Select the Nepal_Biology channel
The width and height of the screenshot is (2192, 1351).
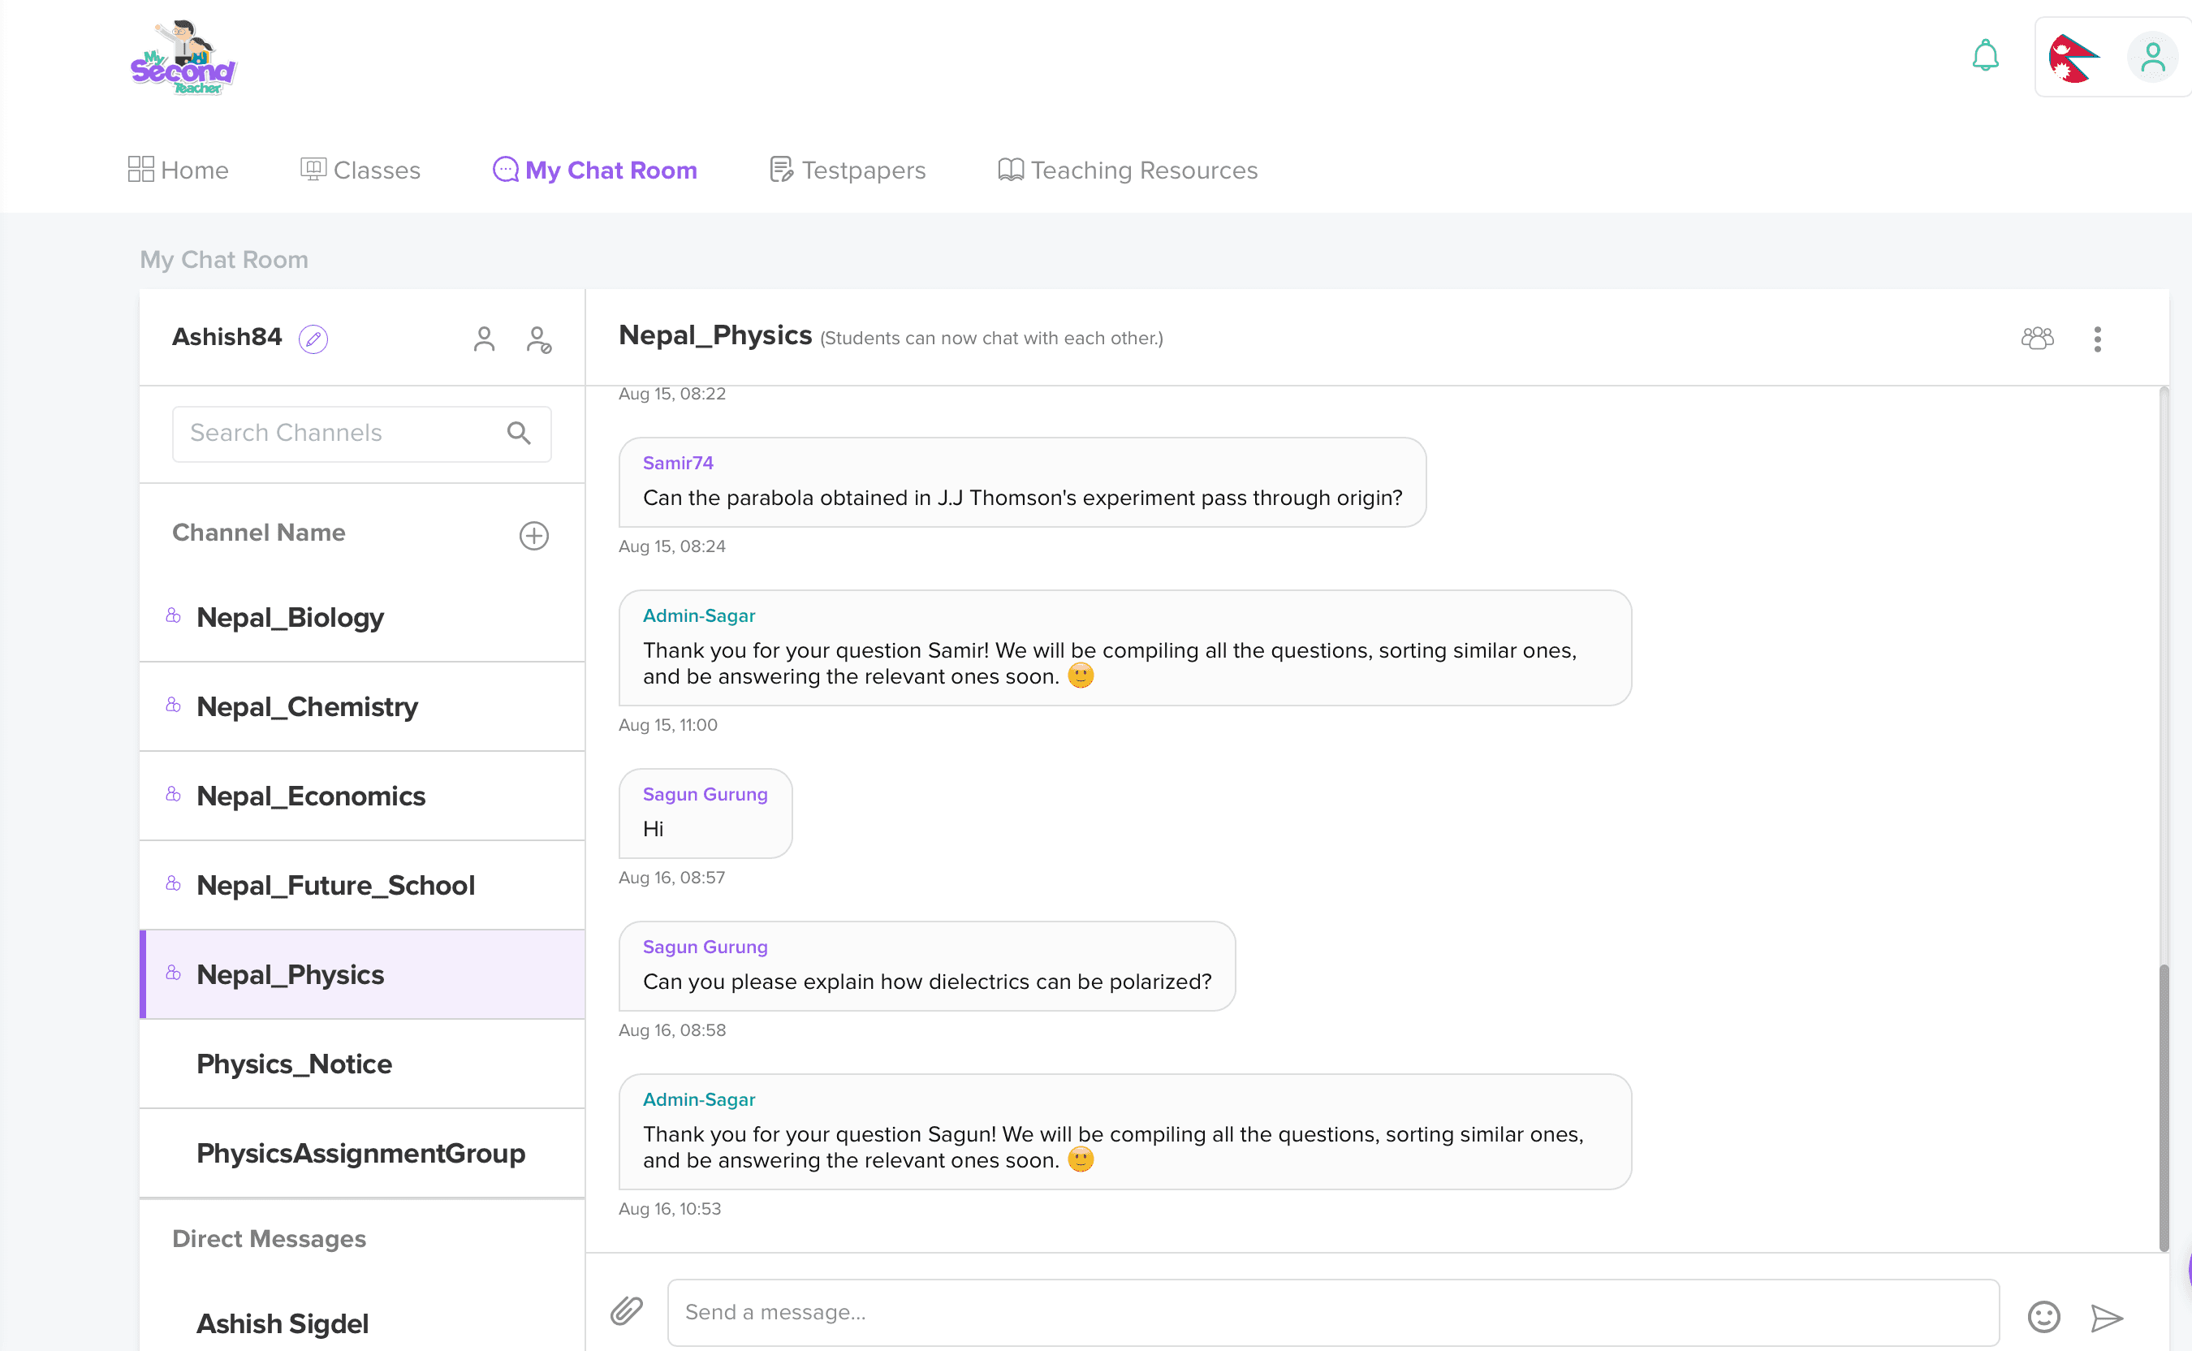(x=362, y=617)
